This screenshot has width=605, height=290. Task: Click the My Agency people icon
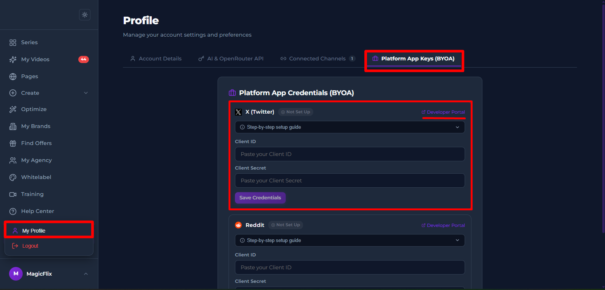[13, 160]
